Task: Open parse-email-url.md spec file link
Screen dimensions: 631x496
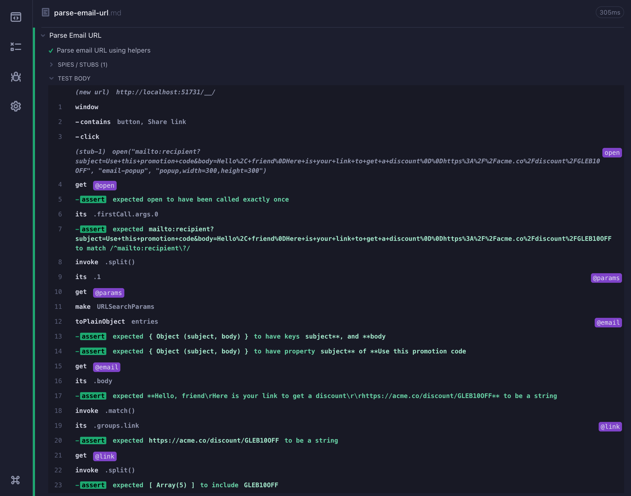Action: 87,13
